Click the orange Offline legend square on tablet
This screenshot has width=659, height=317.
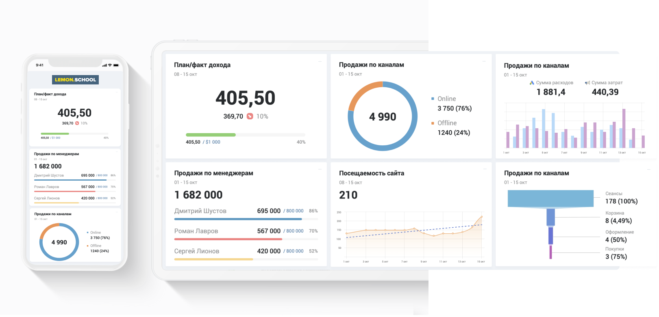(433, 123)
